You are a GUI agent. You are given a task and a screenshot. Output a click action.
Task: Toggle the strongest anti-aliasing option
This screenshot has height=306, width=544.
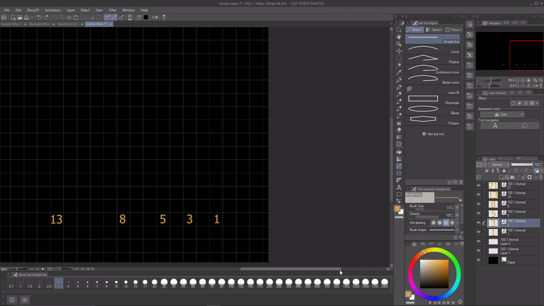point(452,223)
